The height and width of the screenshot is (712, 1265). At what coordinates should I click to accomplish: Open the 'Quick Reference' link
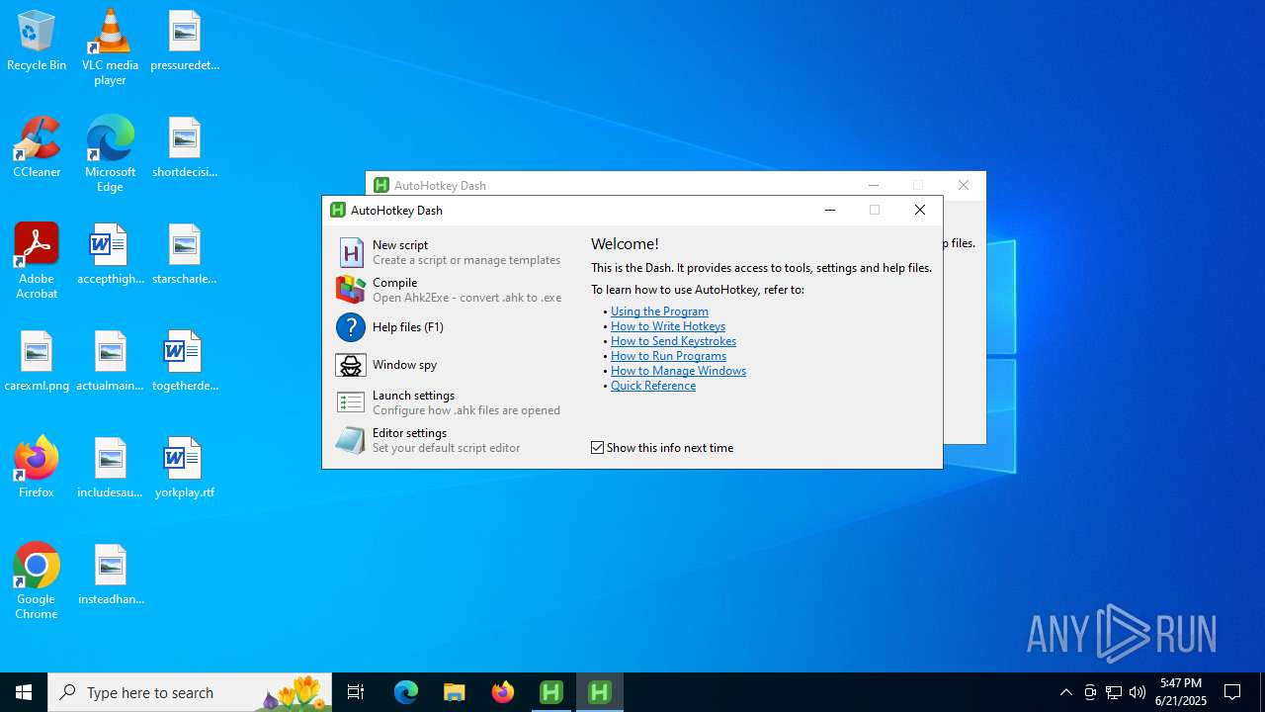coord(653,386)
